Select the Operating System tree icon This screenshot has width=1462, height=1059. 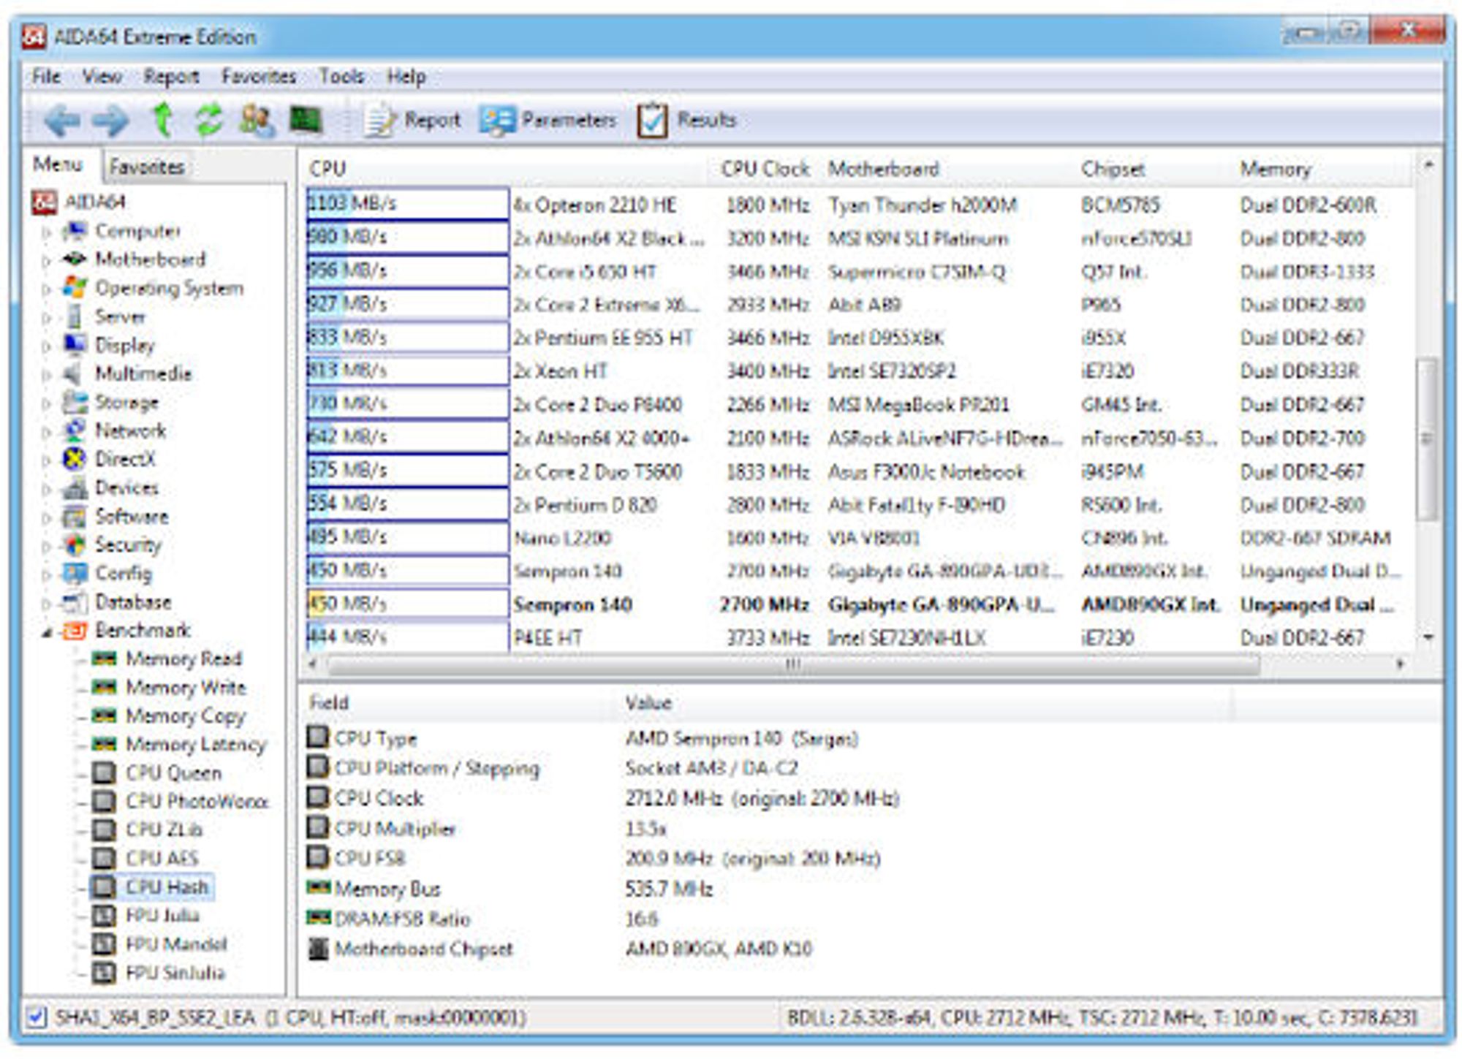pos(75,287)
